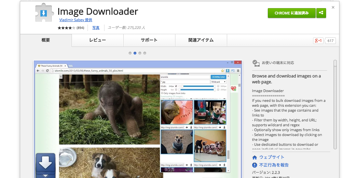Click the bulldogs group thumbnail
The height and width of the screenshot is (178, 357).
pyautogui.click(x=210, y=146)
